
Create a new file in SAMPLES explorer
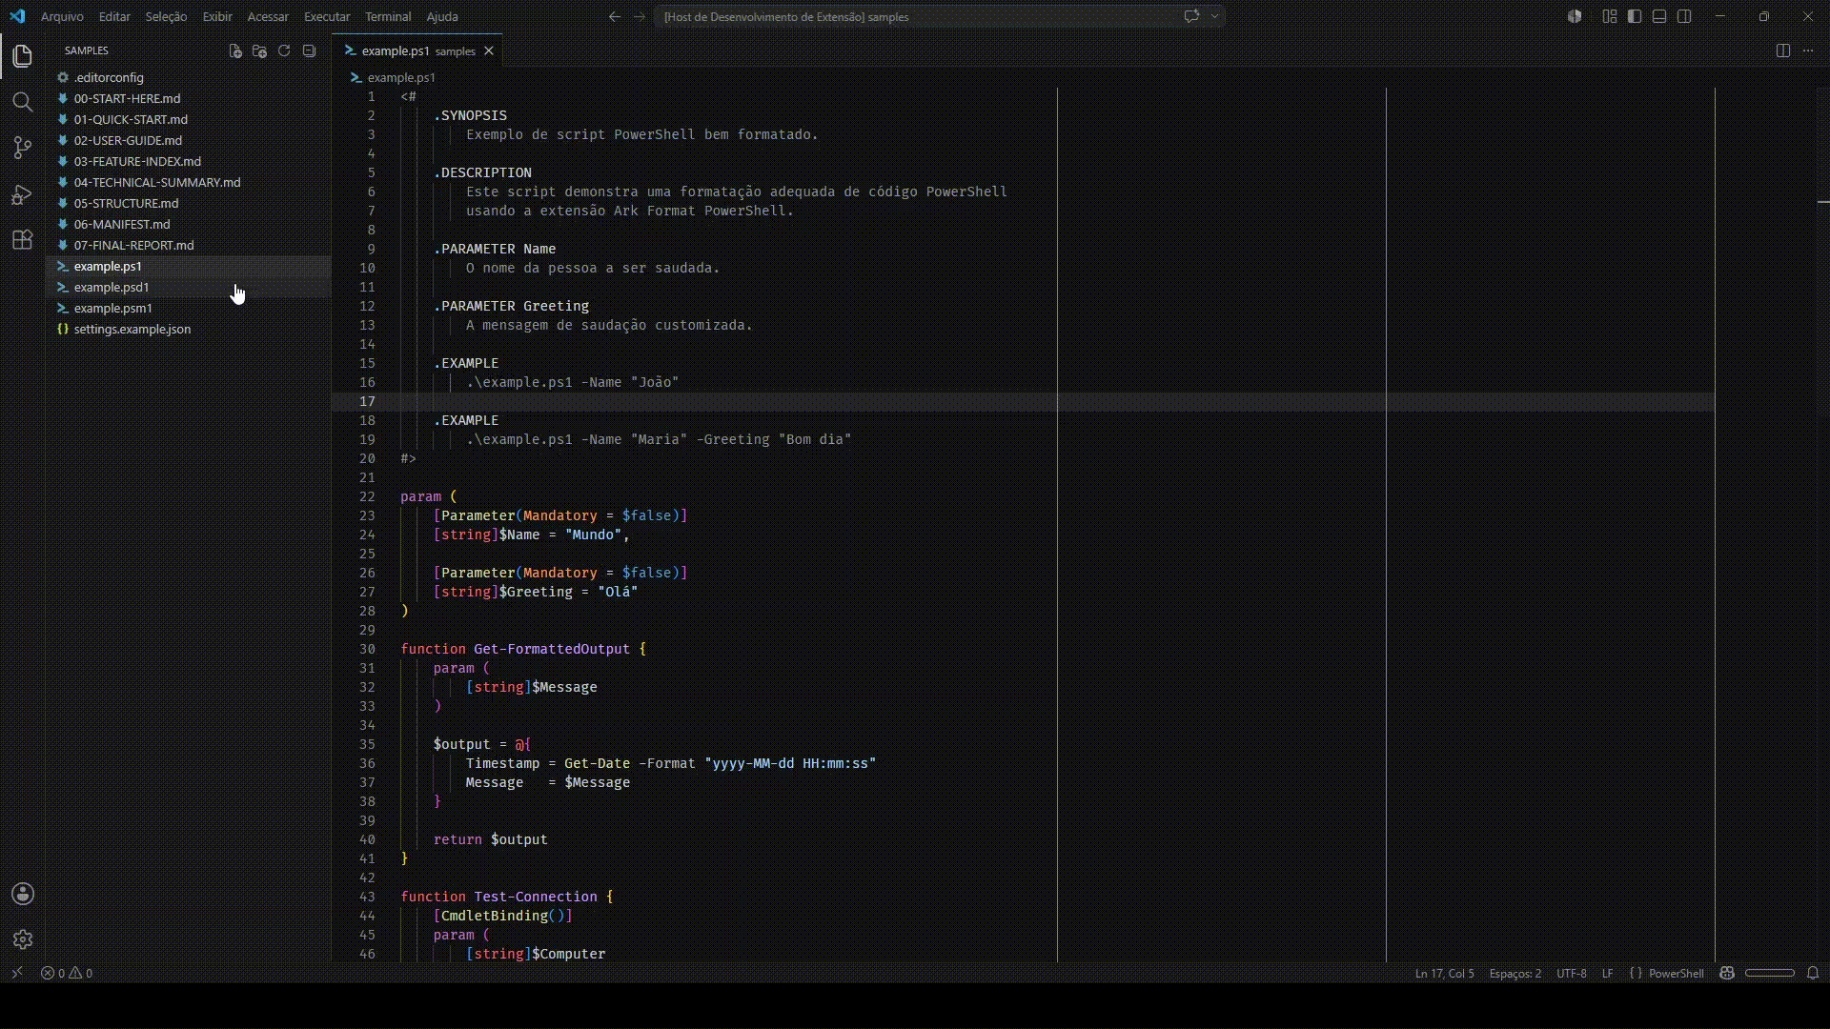pos(235,50)
